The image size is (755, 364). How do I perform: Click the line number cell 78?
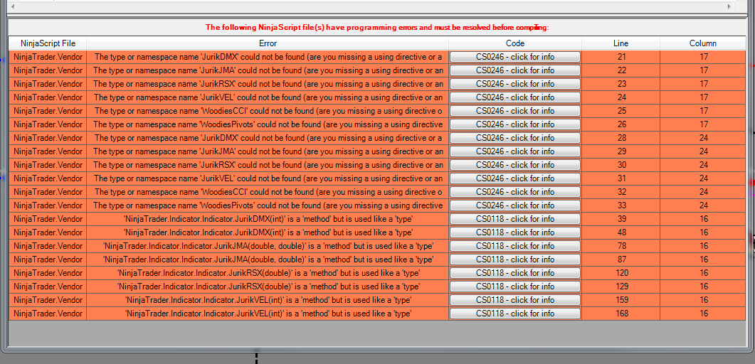(x=621, y=246)
